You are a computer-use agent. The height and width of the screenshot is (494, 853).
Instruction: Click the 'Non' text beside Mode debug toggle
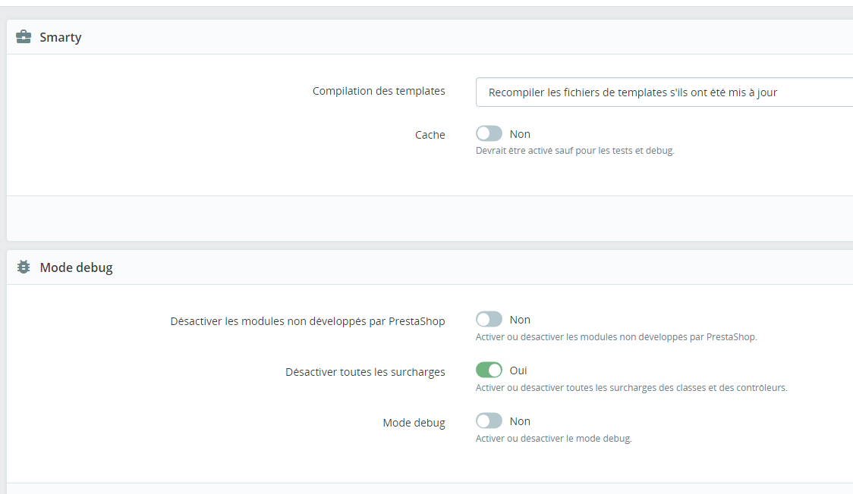pos(520,421)
